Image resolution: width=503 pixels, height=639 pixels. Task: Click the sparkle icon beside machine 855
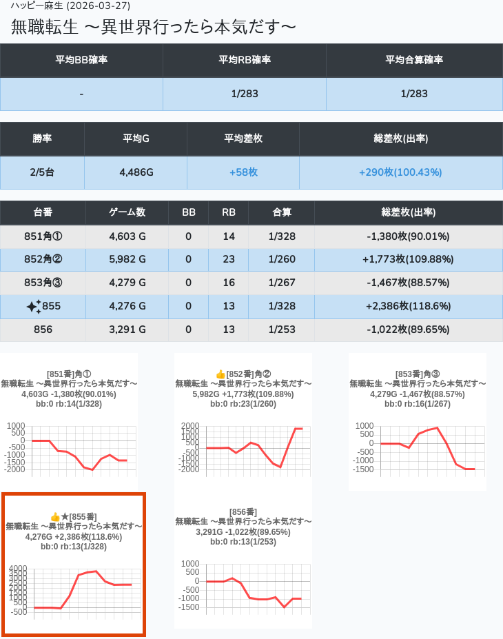point(34,307)
